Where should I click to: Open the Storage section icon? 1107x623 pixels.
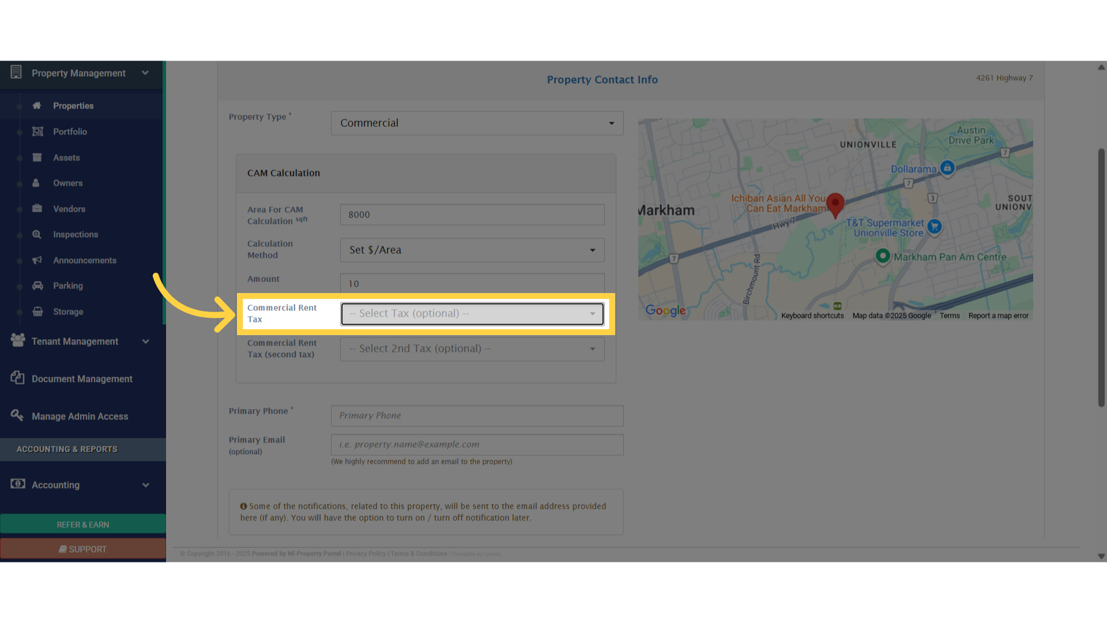coord(37,311)
